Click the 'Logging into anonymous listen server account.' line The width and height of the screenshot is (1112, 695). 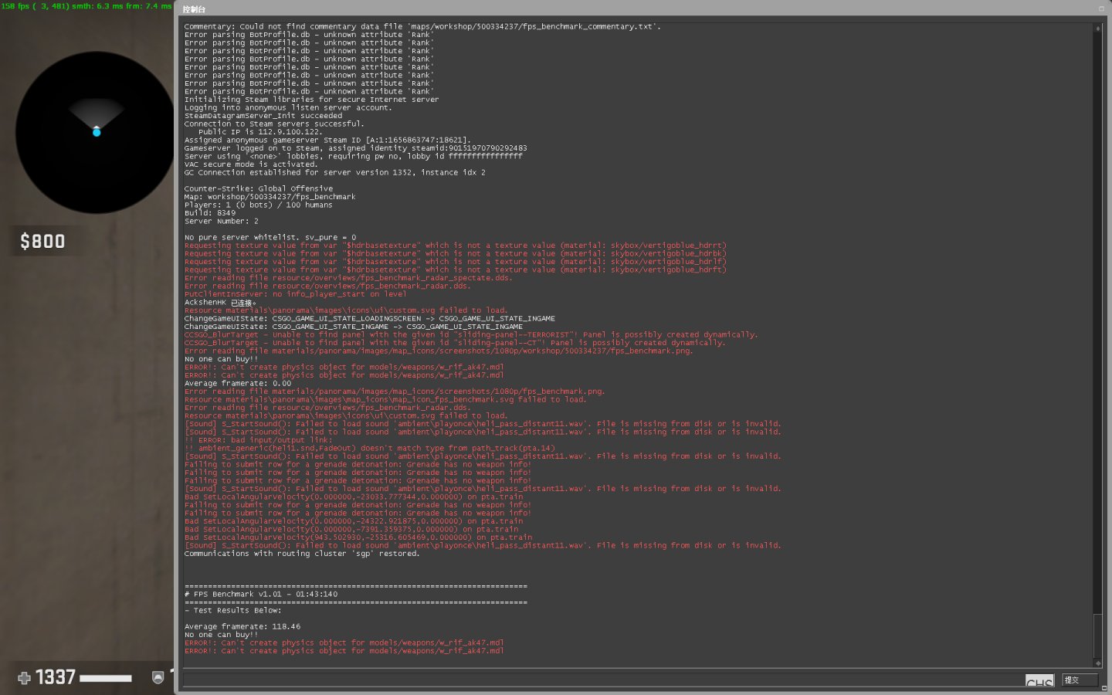[x=288, y=107]
